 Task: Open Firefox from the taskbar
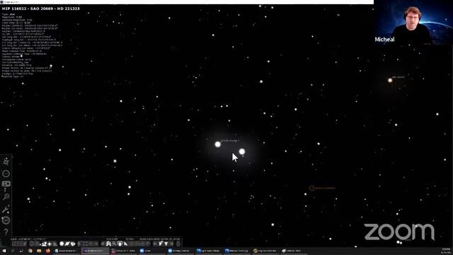[x=47, y=251]
